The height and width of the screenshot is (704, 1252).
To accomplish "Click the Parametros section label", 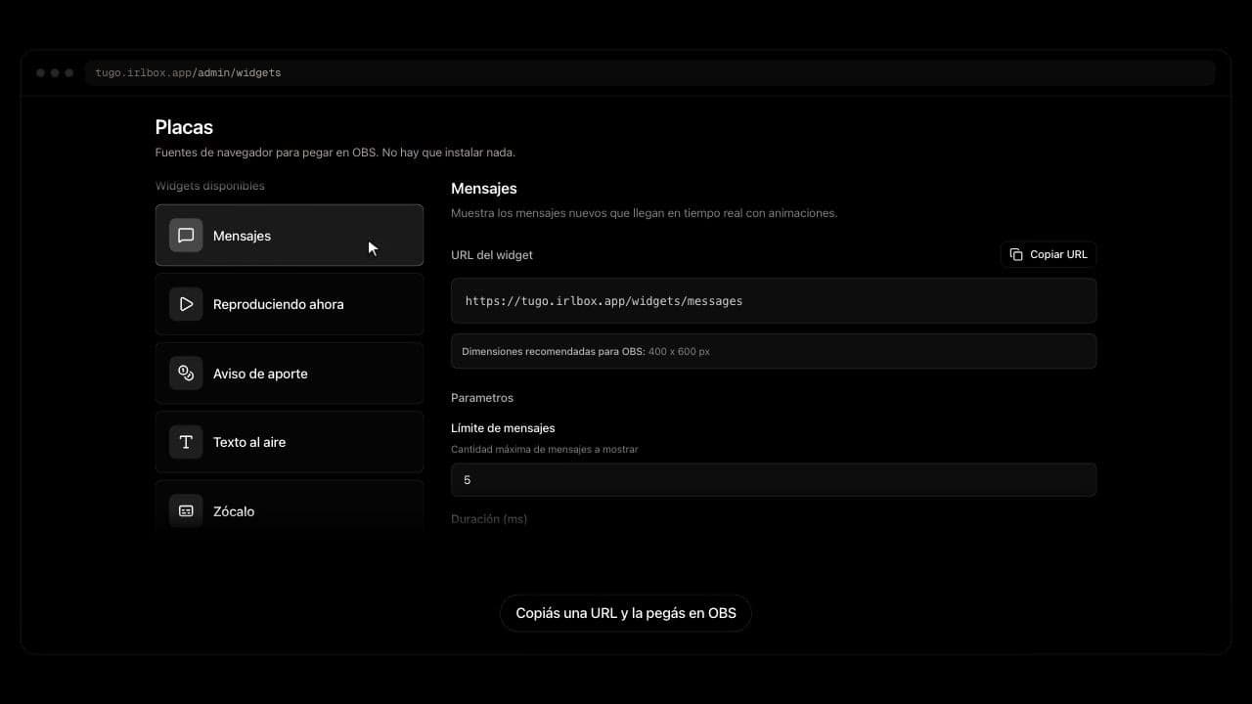I will click(x=482, y=398).
